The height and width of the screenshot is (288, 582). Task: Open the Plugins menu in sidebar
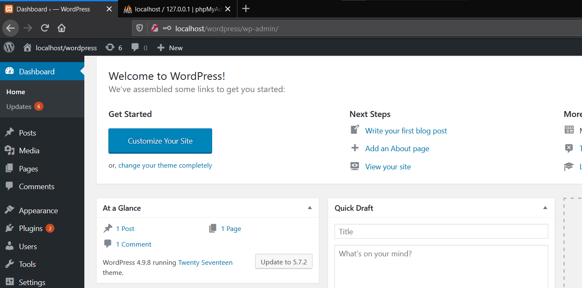[31, 228]
